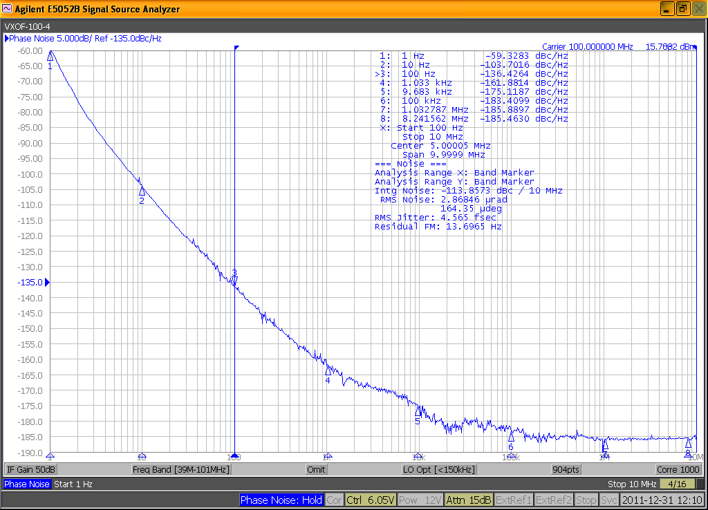This screenshot has height=510, width=708.
Task: Click the active trace arrow beside Phase Noise
Action: (x=7, y=39)
